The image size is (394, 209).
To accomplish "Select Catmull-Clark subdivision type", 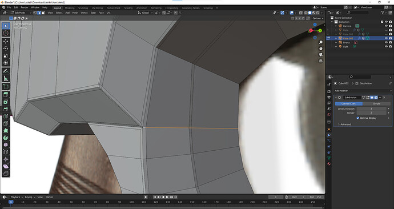I will (349, 103).
